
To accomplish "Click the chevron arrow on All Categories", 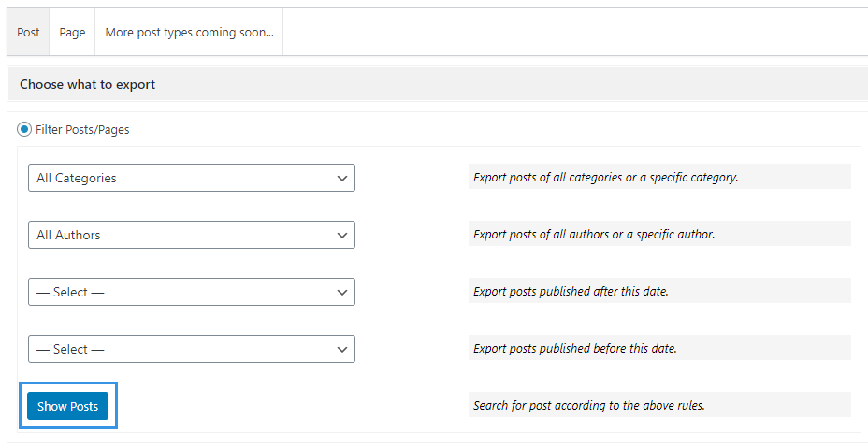I will (x=342, y=179).
